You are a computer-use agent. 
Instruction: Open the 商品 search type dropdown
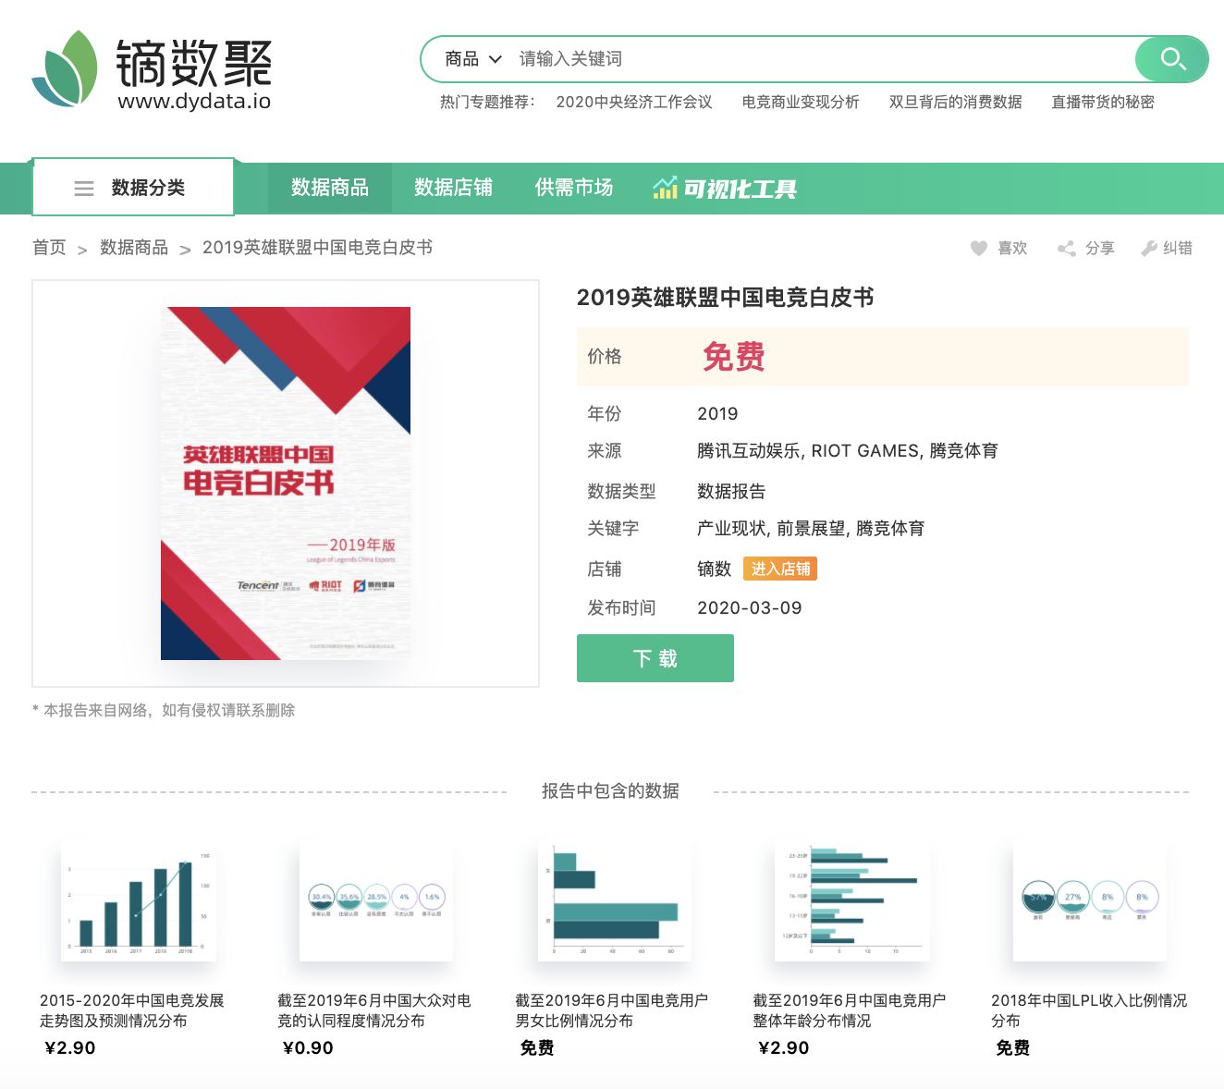pyautogui.click(x=472, y=59)
